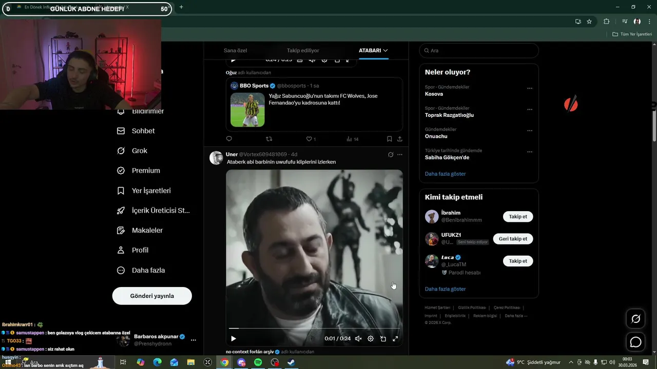
Task: Open video settings gear
Action: click(x=371, y=339)
